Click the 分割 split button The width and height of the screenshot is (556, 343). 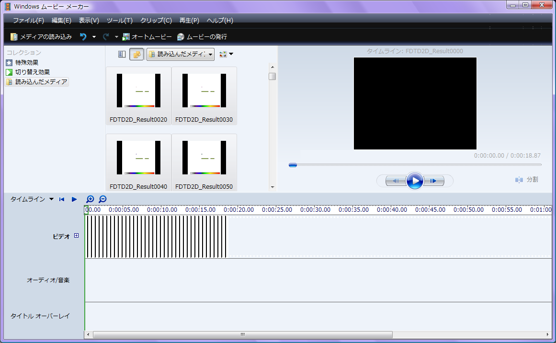pyautogui.click(x=527, y=180)
